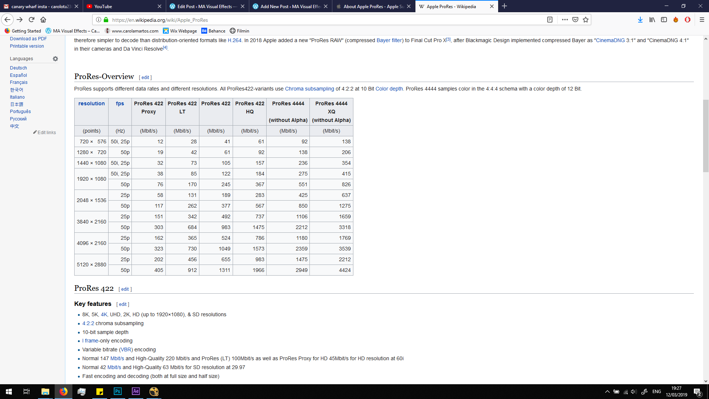Image resolution: width=709 pixels, height=399 pixels.
Task: Open Languages settings gear icon
Action: click(x=55, y=59)
